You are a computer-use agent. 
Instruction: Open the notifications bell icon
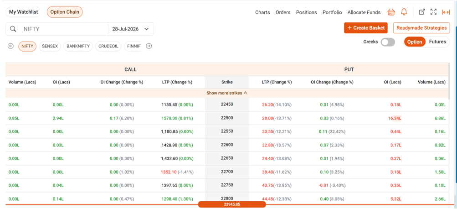coord(404,12)
